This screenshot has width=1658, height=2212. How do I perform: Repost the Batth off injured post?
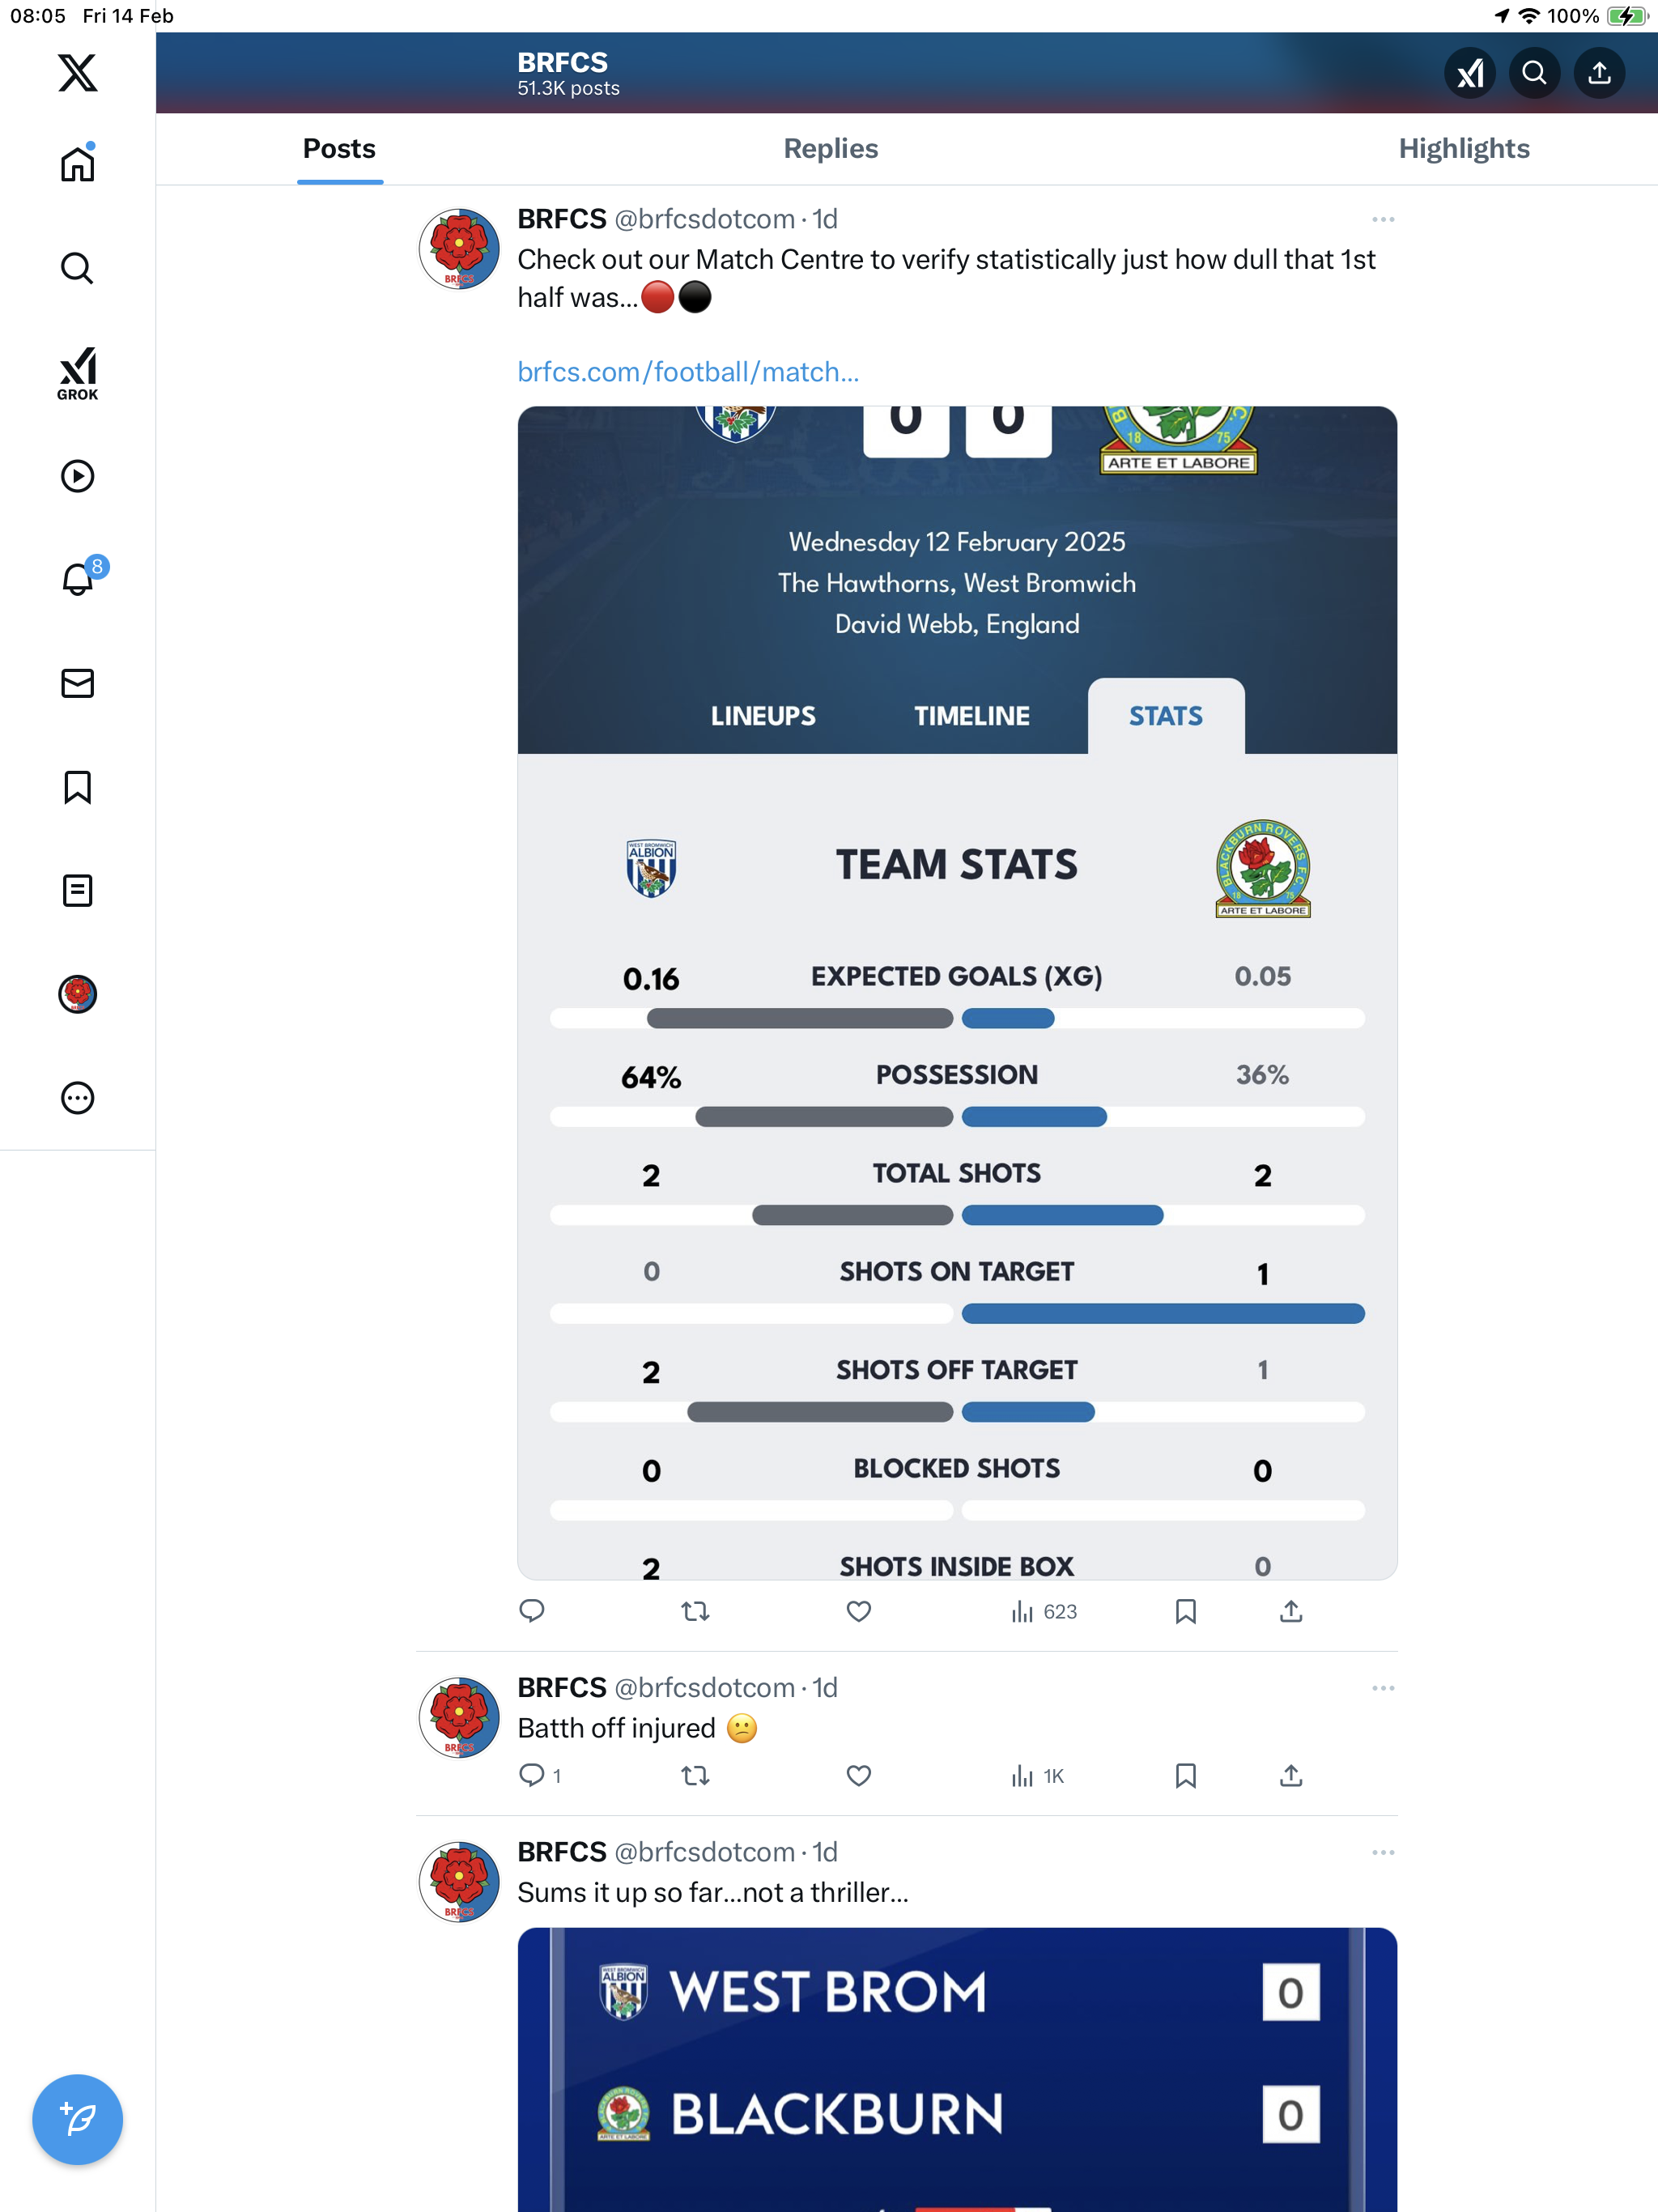695,1775
